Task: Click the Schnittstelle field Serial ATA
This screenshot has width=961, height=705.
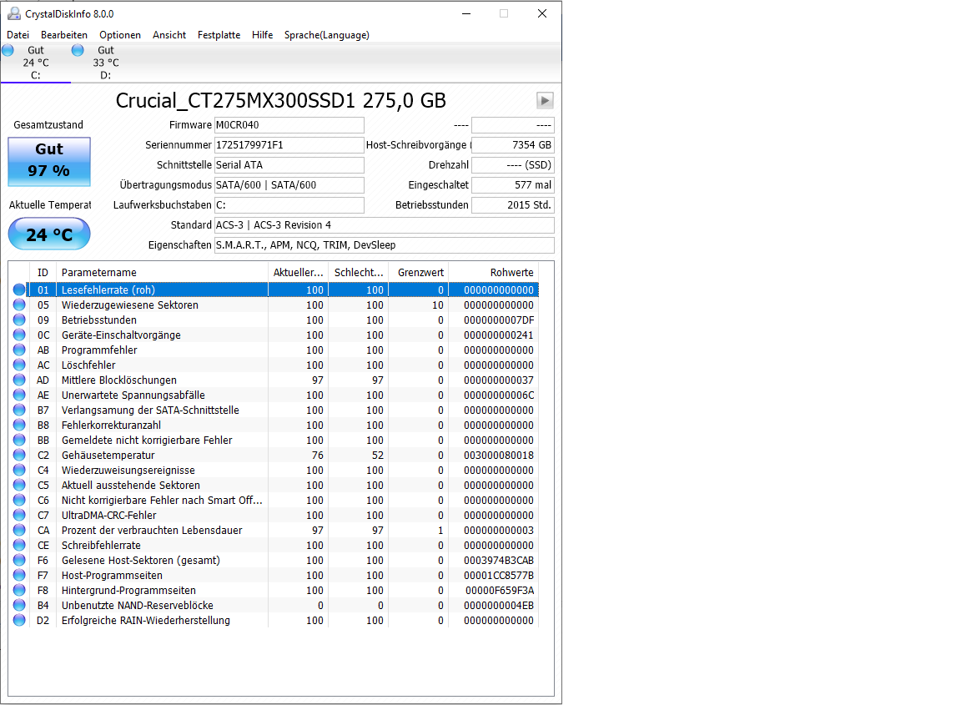Action: tap(289, 165)
